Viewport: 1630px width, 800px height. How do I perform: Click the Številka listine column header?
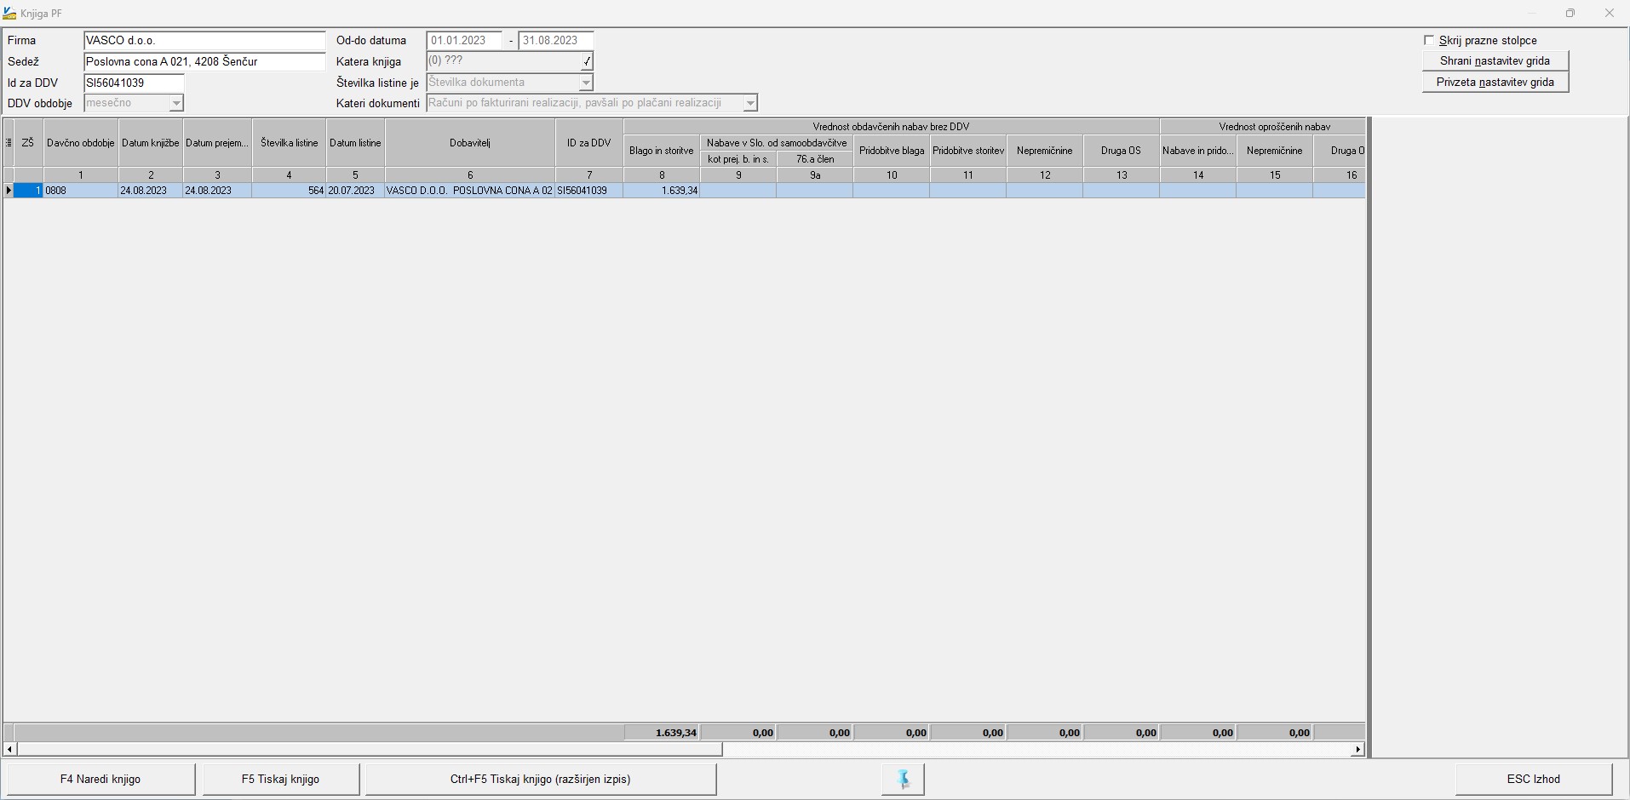tap(290, 143)
